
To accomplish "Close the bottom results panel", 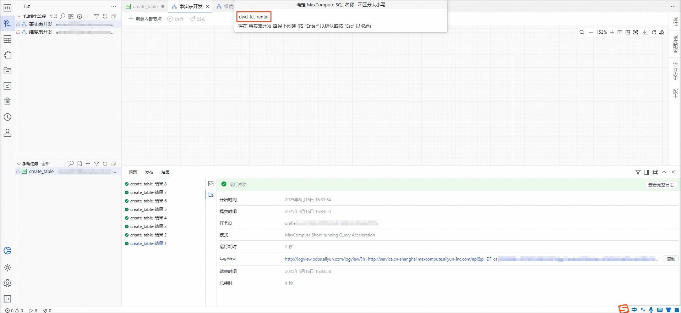I will point(673,172).
